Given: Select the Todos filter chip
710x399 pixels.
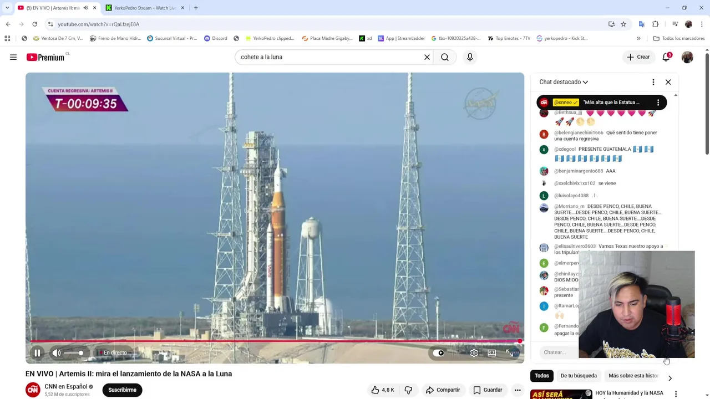Looking at the screenshot, I should (x=542, y=376).
